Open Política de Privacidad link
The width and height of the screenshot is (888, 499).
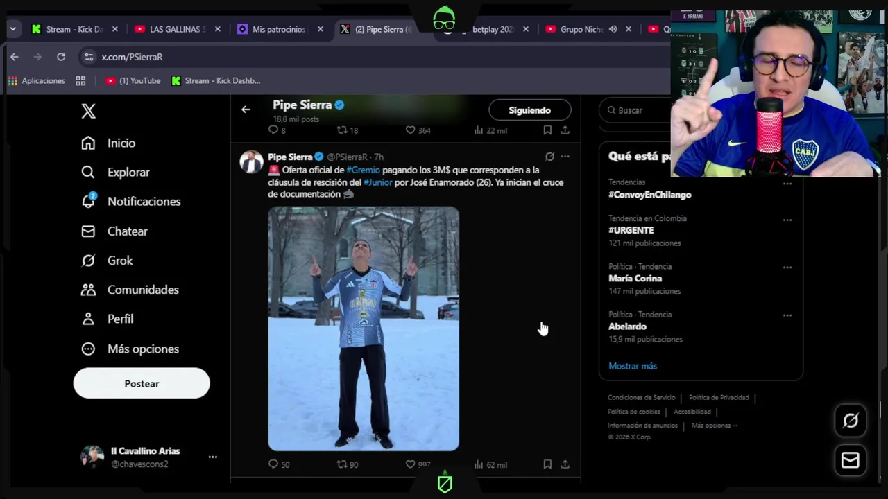pos(719,398)
